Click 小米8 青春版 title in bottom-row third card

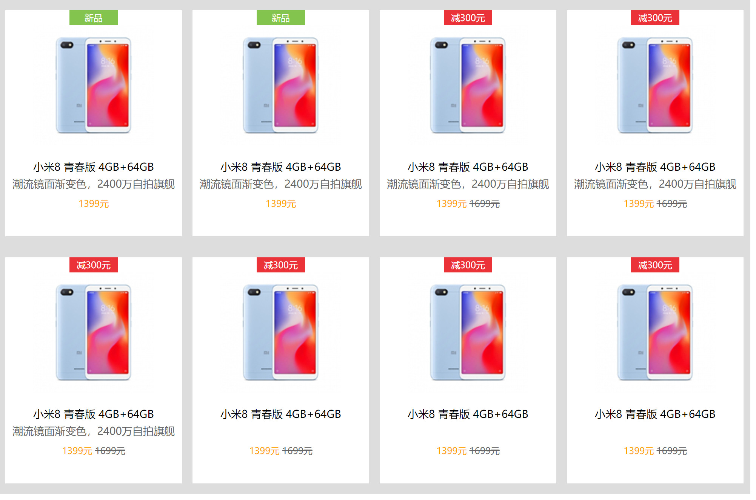(x=468, y=414)
